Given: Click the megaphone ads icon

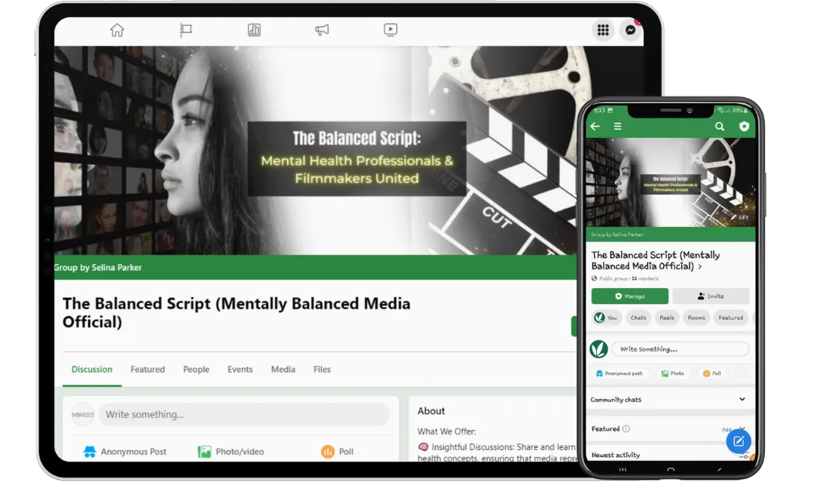Looking at the screenshot, I should (x=322, y=30).
